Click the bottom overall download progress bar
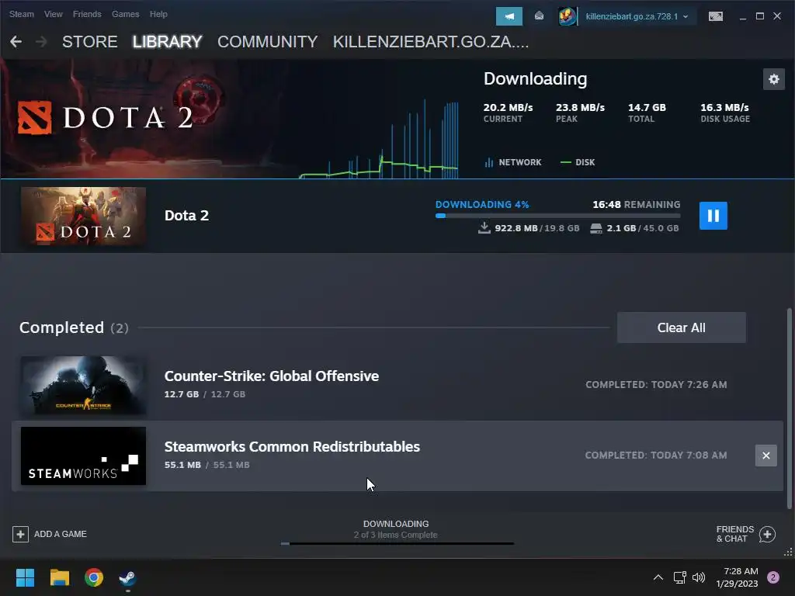 pyautogui.click(x=397, y=543)
